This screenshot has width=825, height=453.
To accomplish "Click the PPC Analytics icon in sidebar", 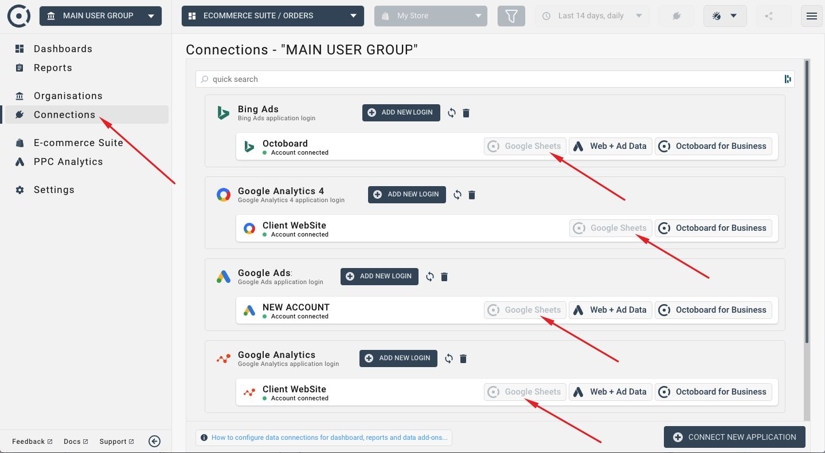I will coord(20,161).
